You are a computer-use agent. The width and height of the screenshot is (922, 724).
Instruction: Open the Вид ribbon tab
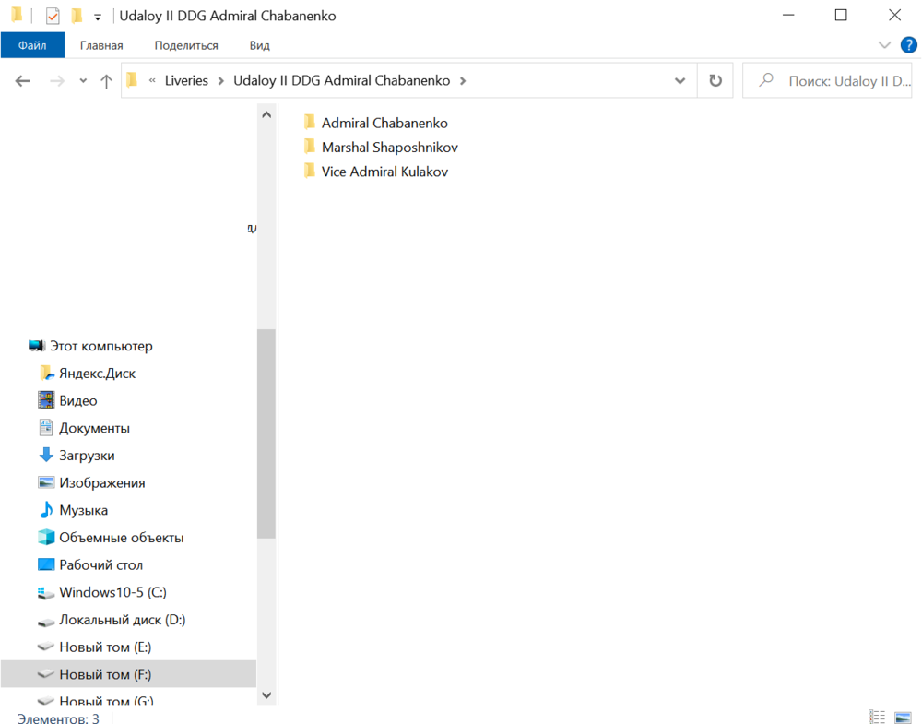[259, 45]
